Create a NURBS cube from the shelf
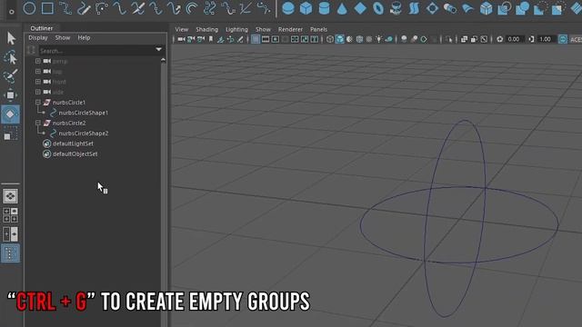 click(x=306, y=8)
